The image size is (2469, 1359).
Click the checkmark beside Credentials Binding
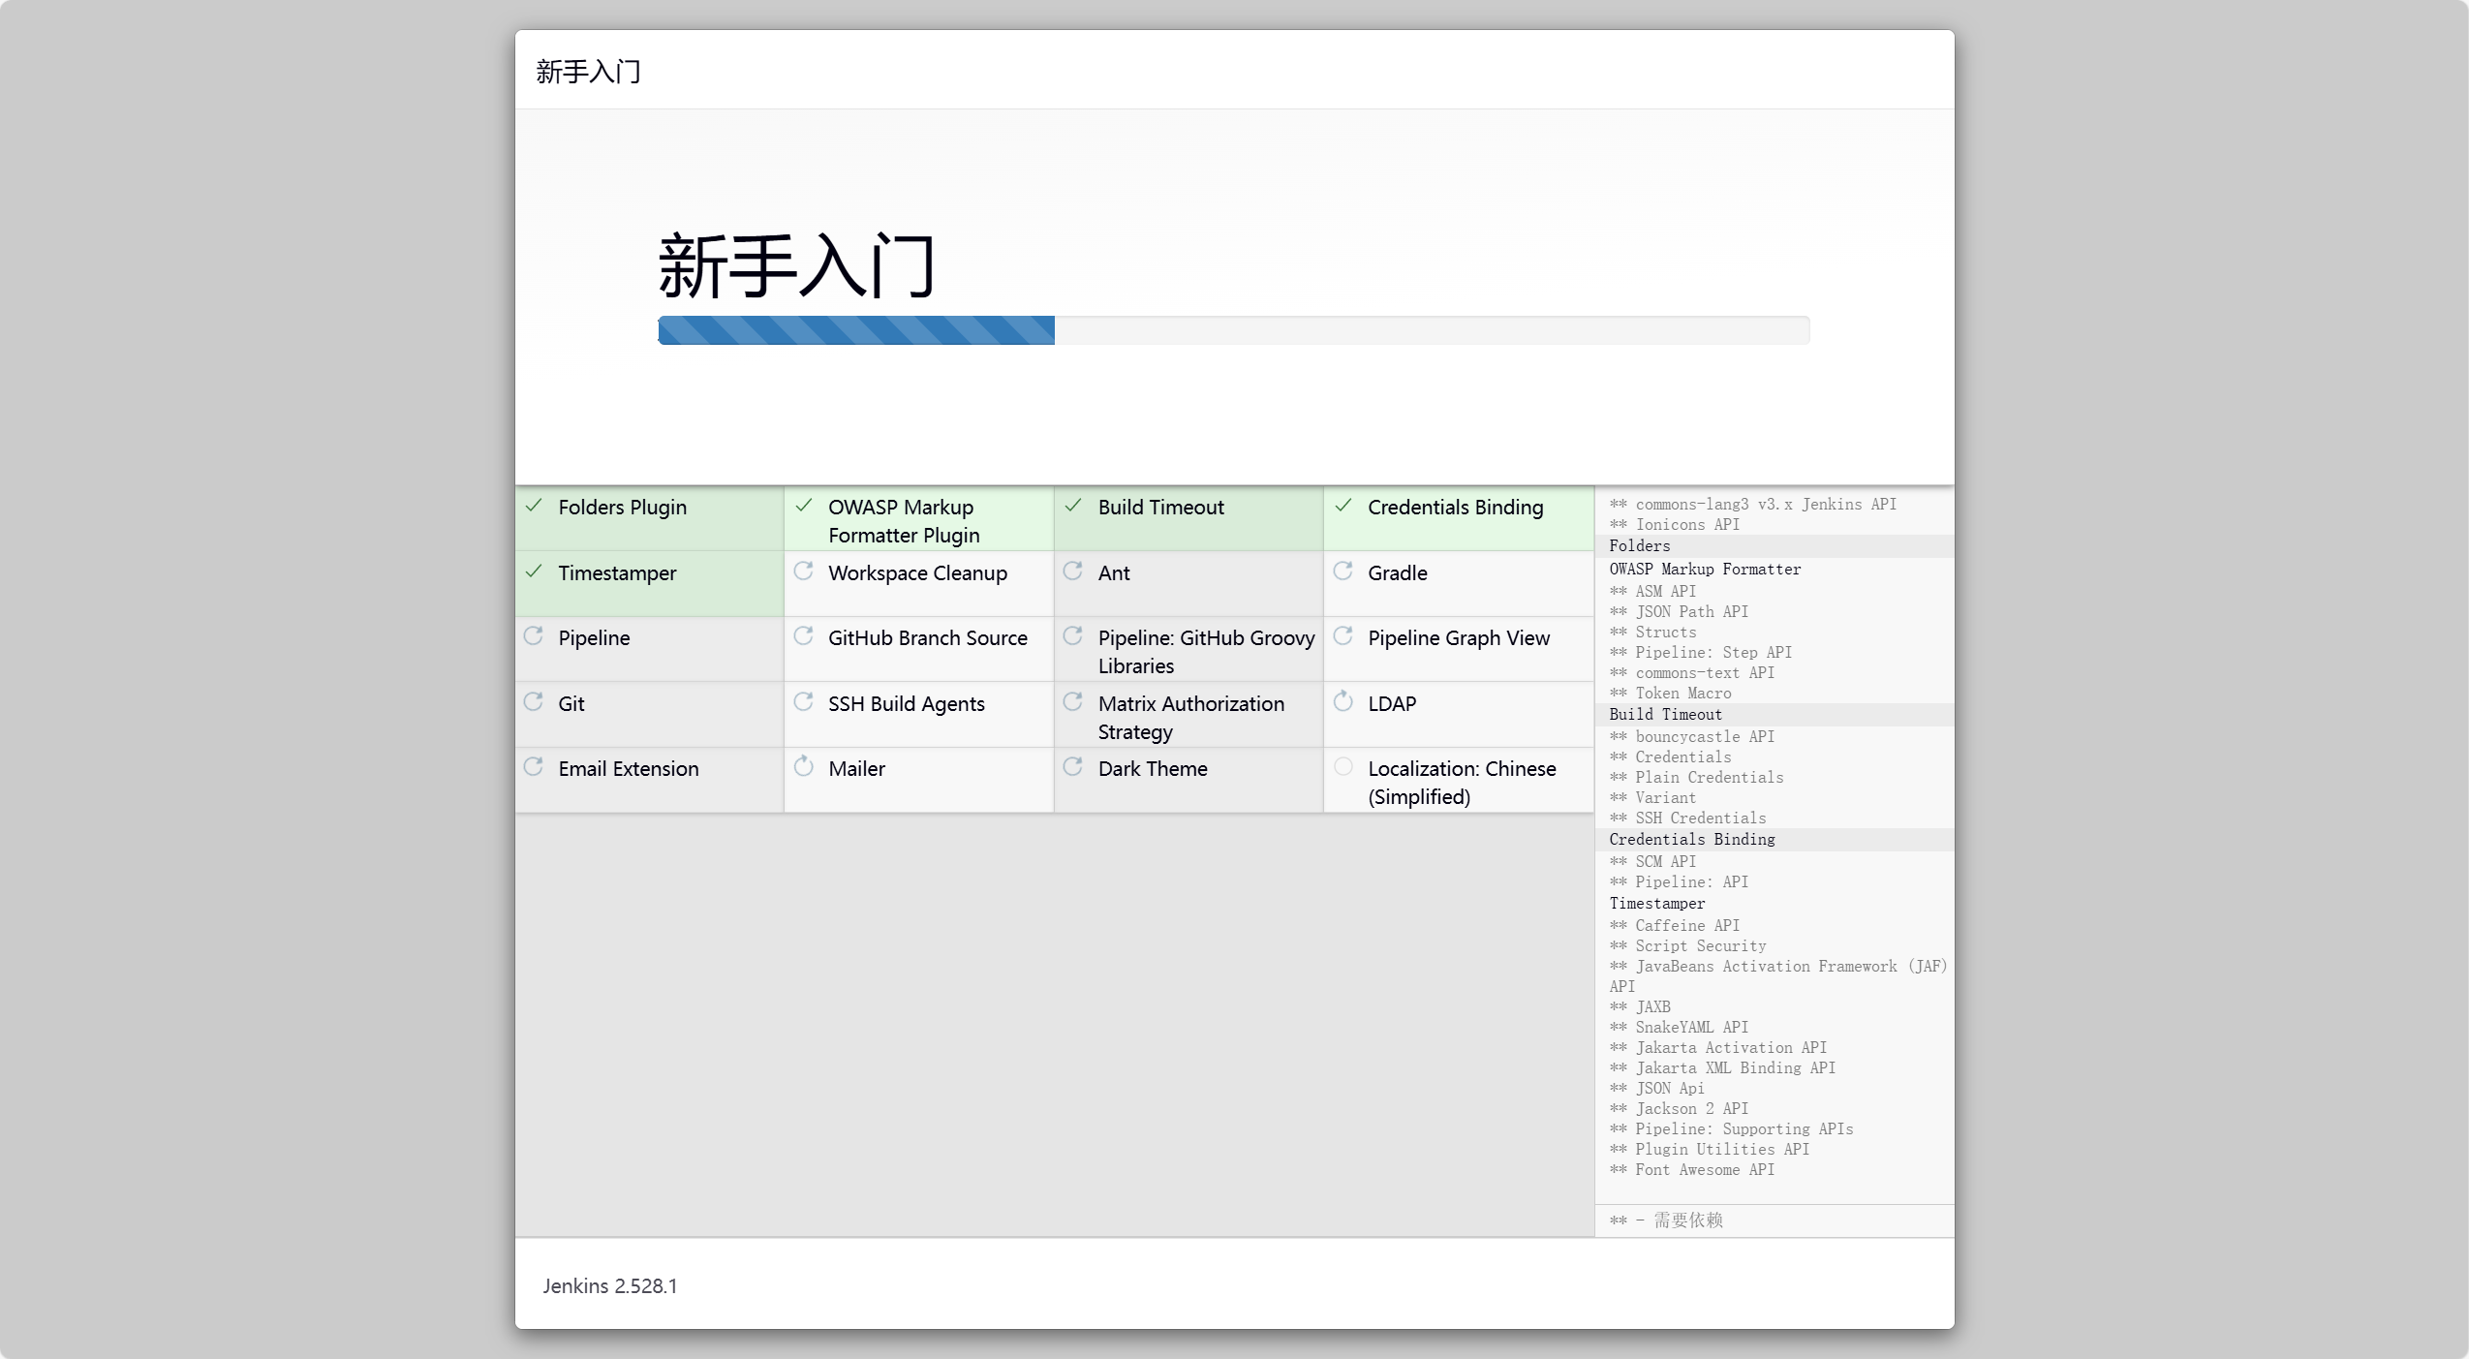(x=1343, y=506)
